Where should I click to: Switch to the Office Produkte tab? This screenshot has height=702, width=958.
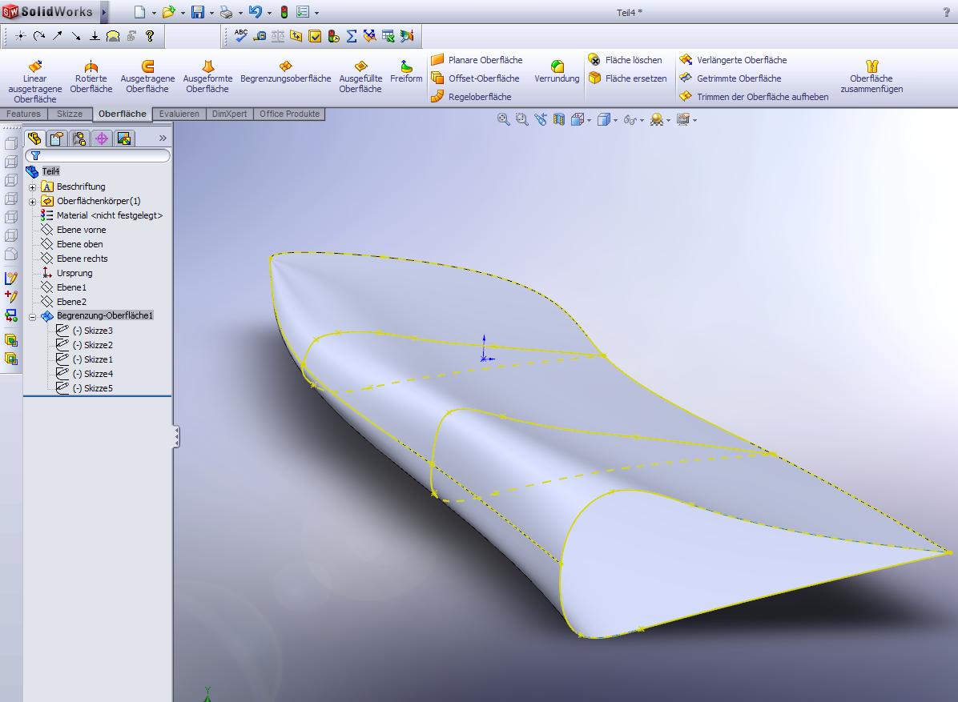(290, 114)
